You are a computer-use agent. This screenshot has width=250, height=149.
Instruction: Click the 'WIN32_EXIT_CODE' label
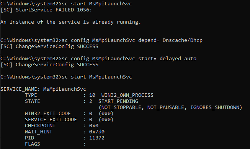(48, 114)
